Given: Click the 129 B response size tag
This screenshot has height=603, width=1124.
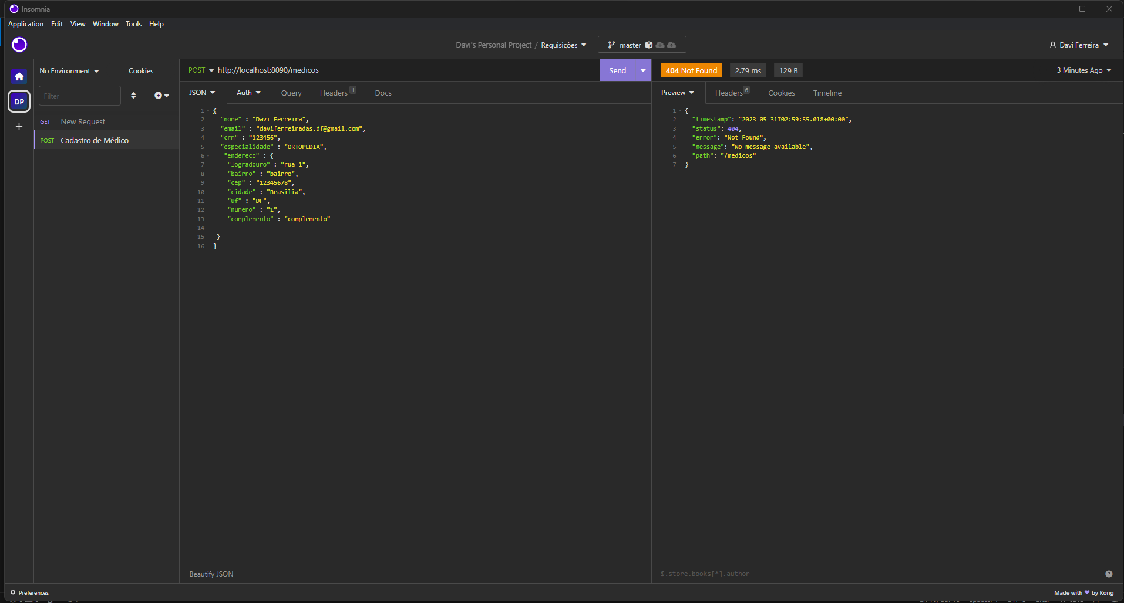Looking at the screenshot, I should tap(789, 70).
